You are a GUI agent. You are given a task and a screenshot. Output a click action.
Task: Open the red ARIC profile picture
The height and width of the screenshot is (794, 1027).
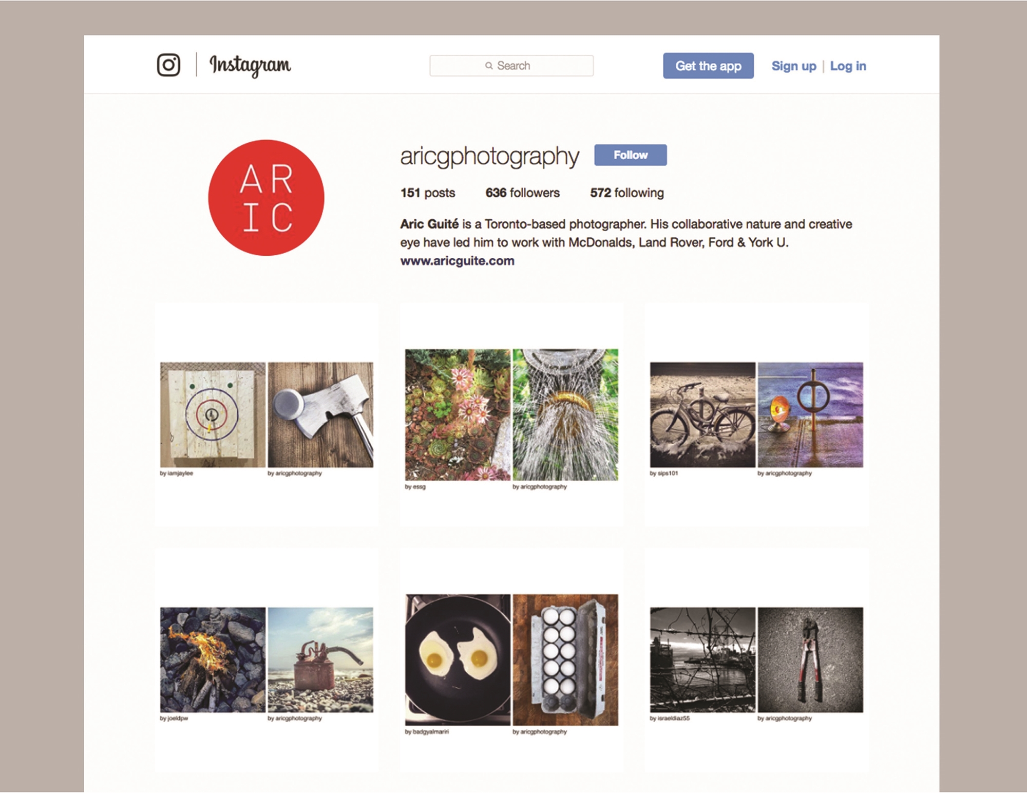pos(266,198)
